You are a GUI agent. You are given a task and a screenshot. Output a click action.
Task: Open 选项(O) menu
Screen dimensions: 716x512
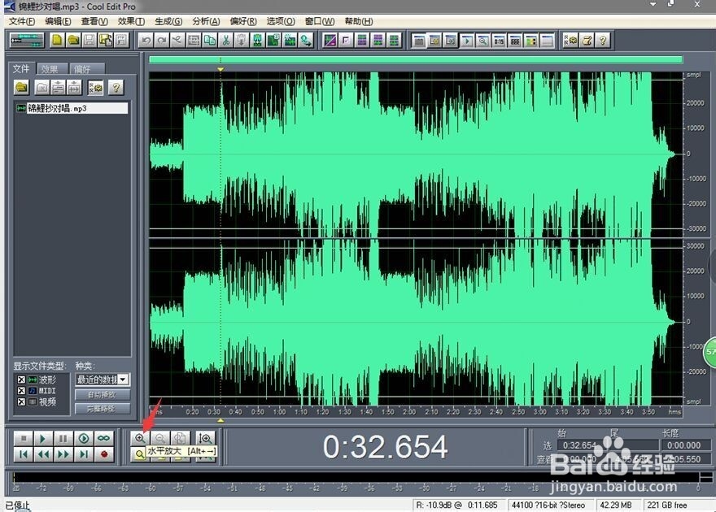click(x=281, y=21)
